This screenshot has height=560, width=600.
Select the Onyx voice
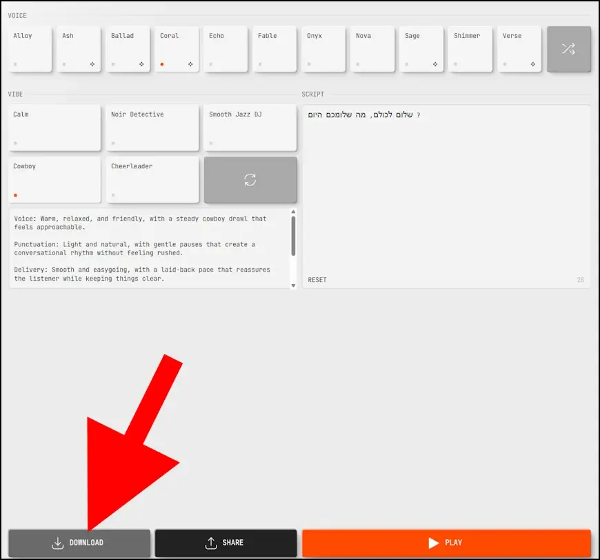(324, 49)
